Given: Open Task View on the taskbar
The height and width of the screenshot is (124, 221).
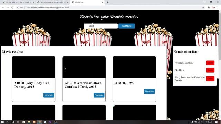Looking at the screenshot, I should [18, 122].
